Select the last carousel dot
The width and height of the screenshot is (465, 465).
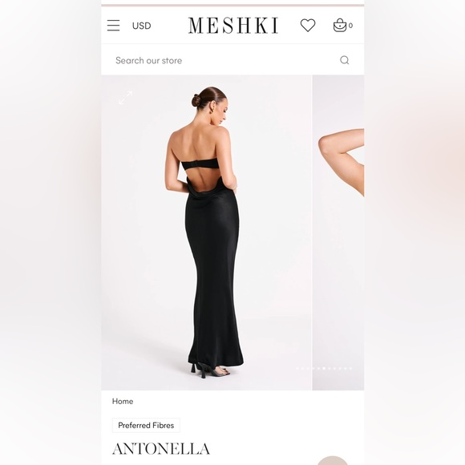pos(350,368)
